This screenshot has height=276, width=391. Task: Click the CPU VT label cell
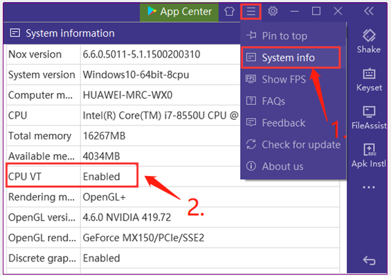tap(44, 177)
